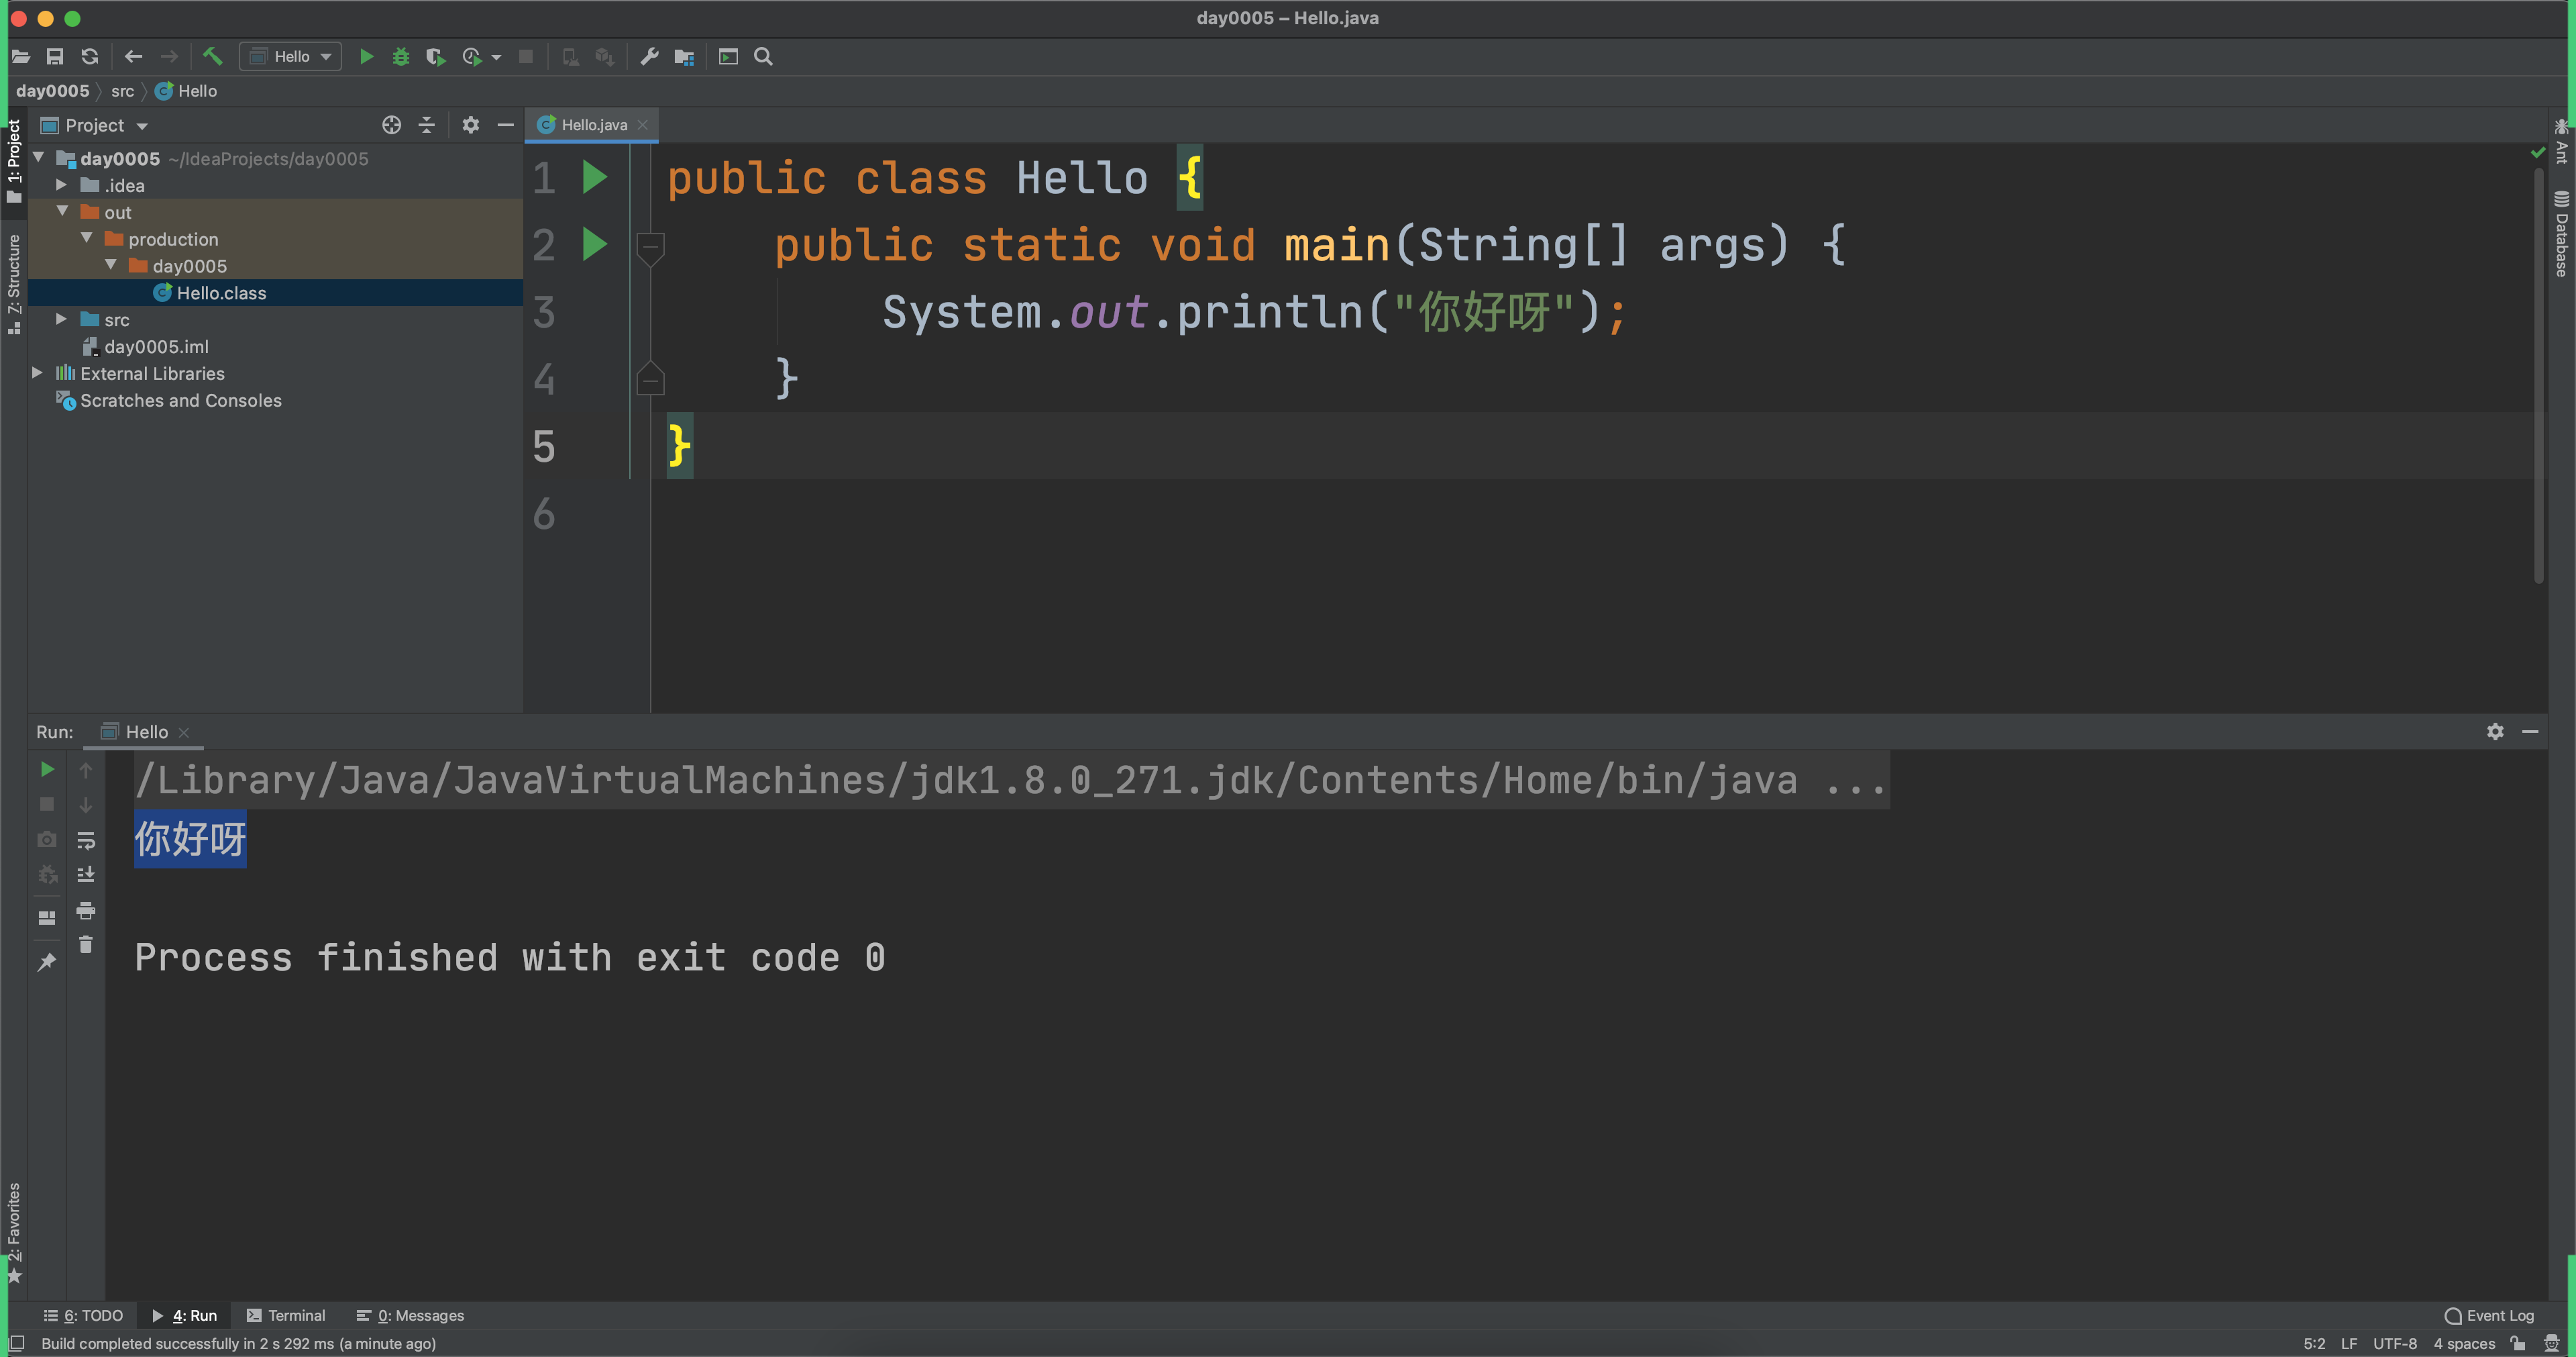Click the Build Project hammer icon
The height and width of the screenshot is (1357, 2576).
tap(212, 56)
